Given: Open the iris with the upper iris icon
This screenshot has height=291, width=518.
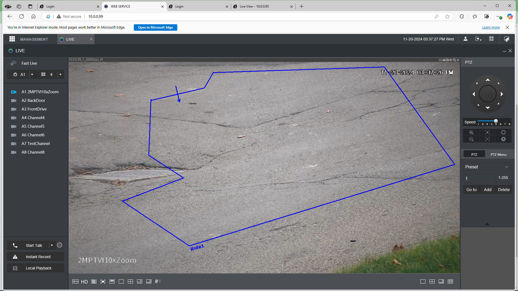Looking at the screenshot, I should click(503, 132).
